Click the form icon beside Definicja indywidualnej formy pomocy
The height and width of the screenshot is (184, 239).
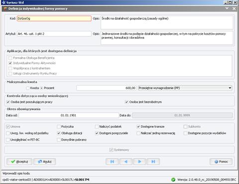coord(5,8)
